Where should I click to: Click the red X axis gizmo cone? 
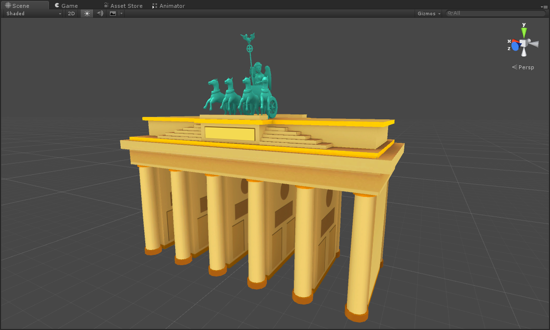515,41
